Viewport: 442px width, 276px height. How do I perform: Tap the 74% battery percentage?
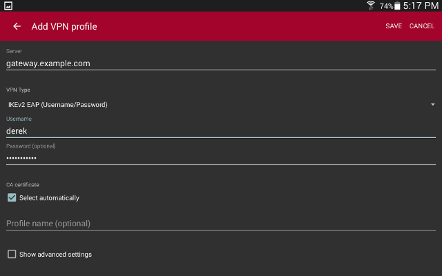(386, 6)
